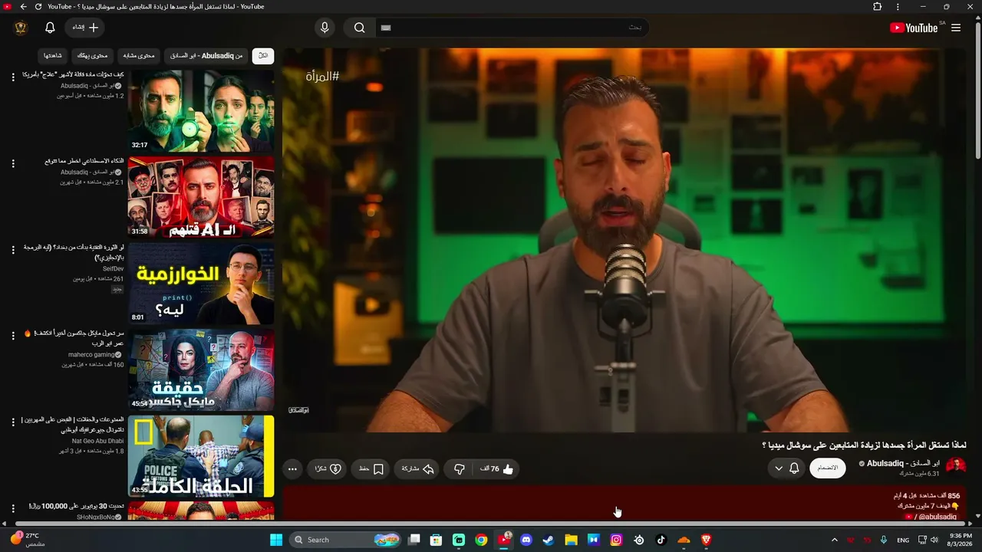This screenshot has width=982, height=552.
Task: Click the 'شكرًا' thanks button
Action: click(328, 469)
